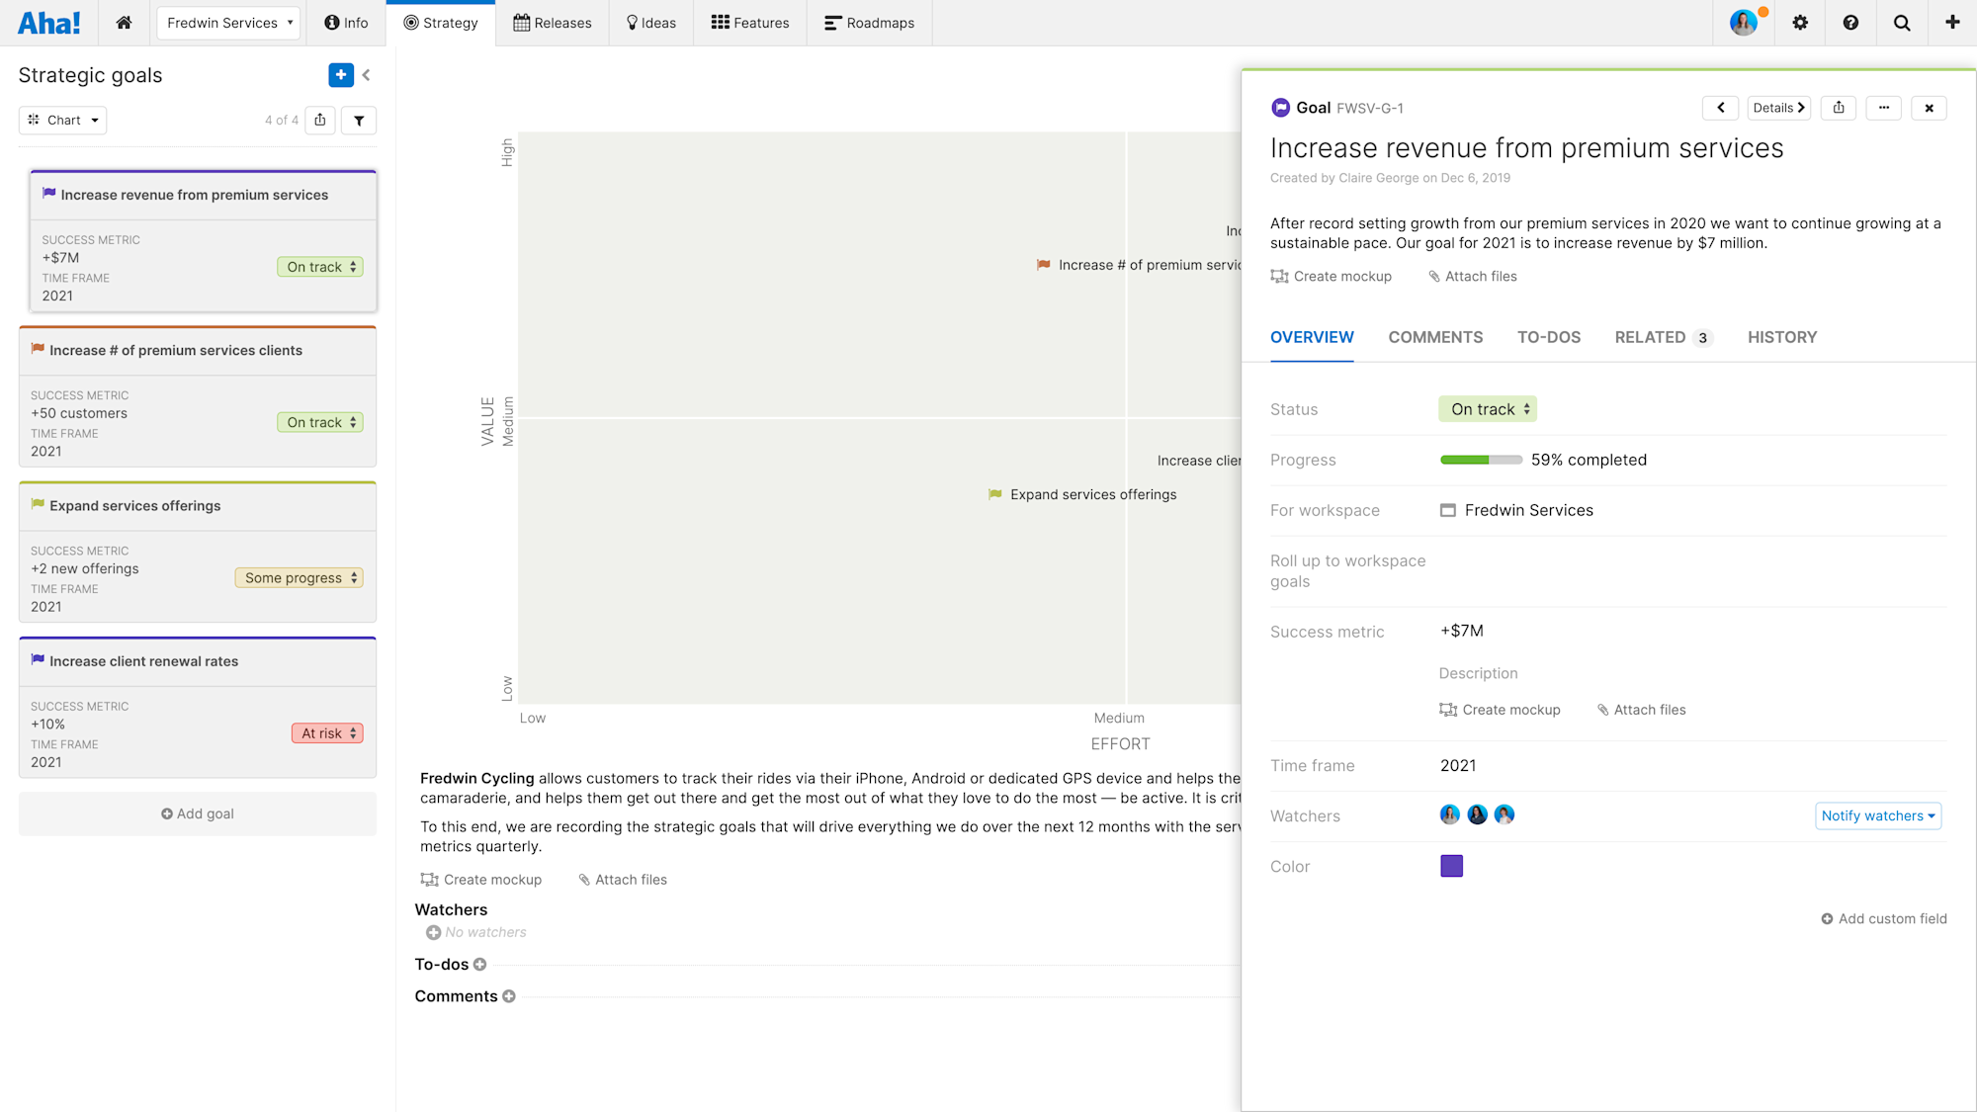This screenshot has width=1977, height=1112.
Task: Open the search magnifier icon
Action: pos(1902,23)
